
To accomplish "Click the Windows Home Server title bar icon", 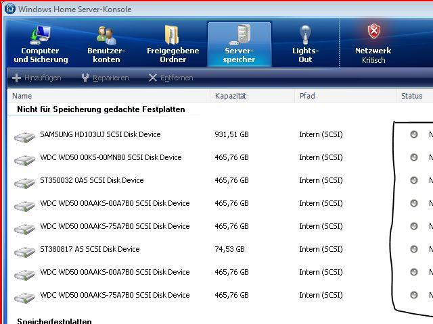I will tap(10, 9).
